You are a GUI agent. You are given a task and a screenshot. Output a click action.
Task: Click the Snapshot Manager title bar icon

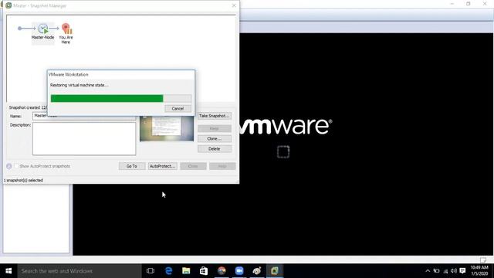pyautogui.click(x=8, y=5)
